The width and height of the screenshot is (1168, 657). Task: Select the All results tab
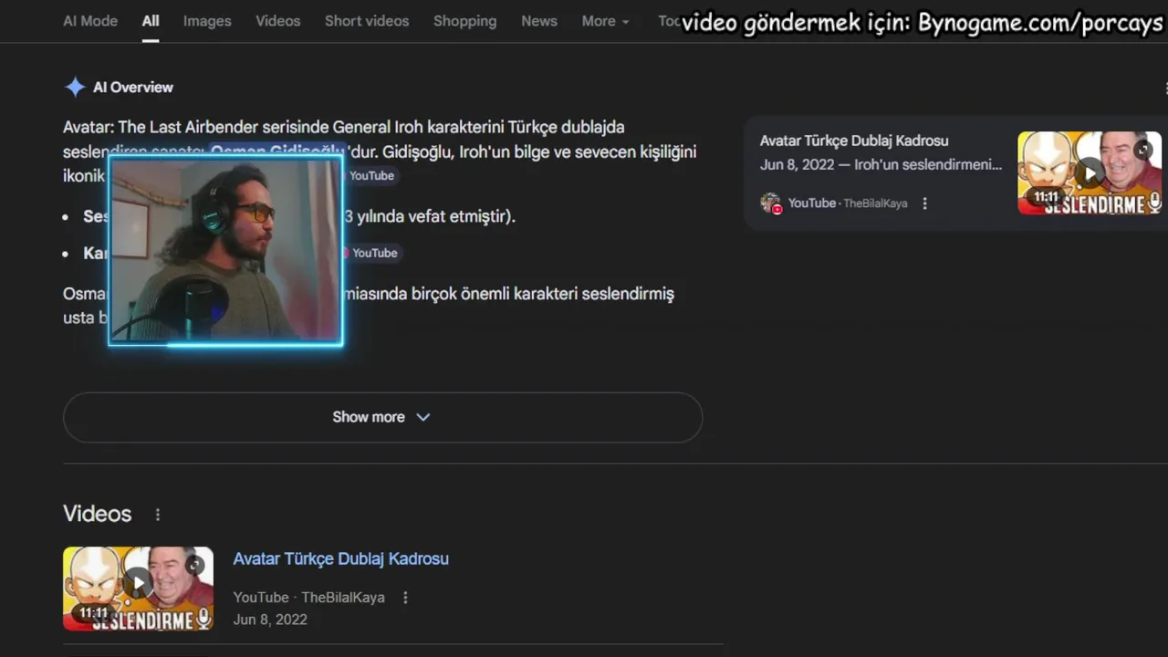[151, 21]
